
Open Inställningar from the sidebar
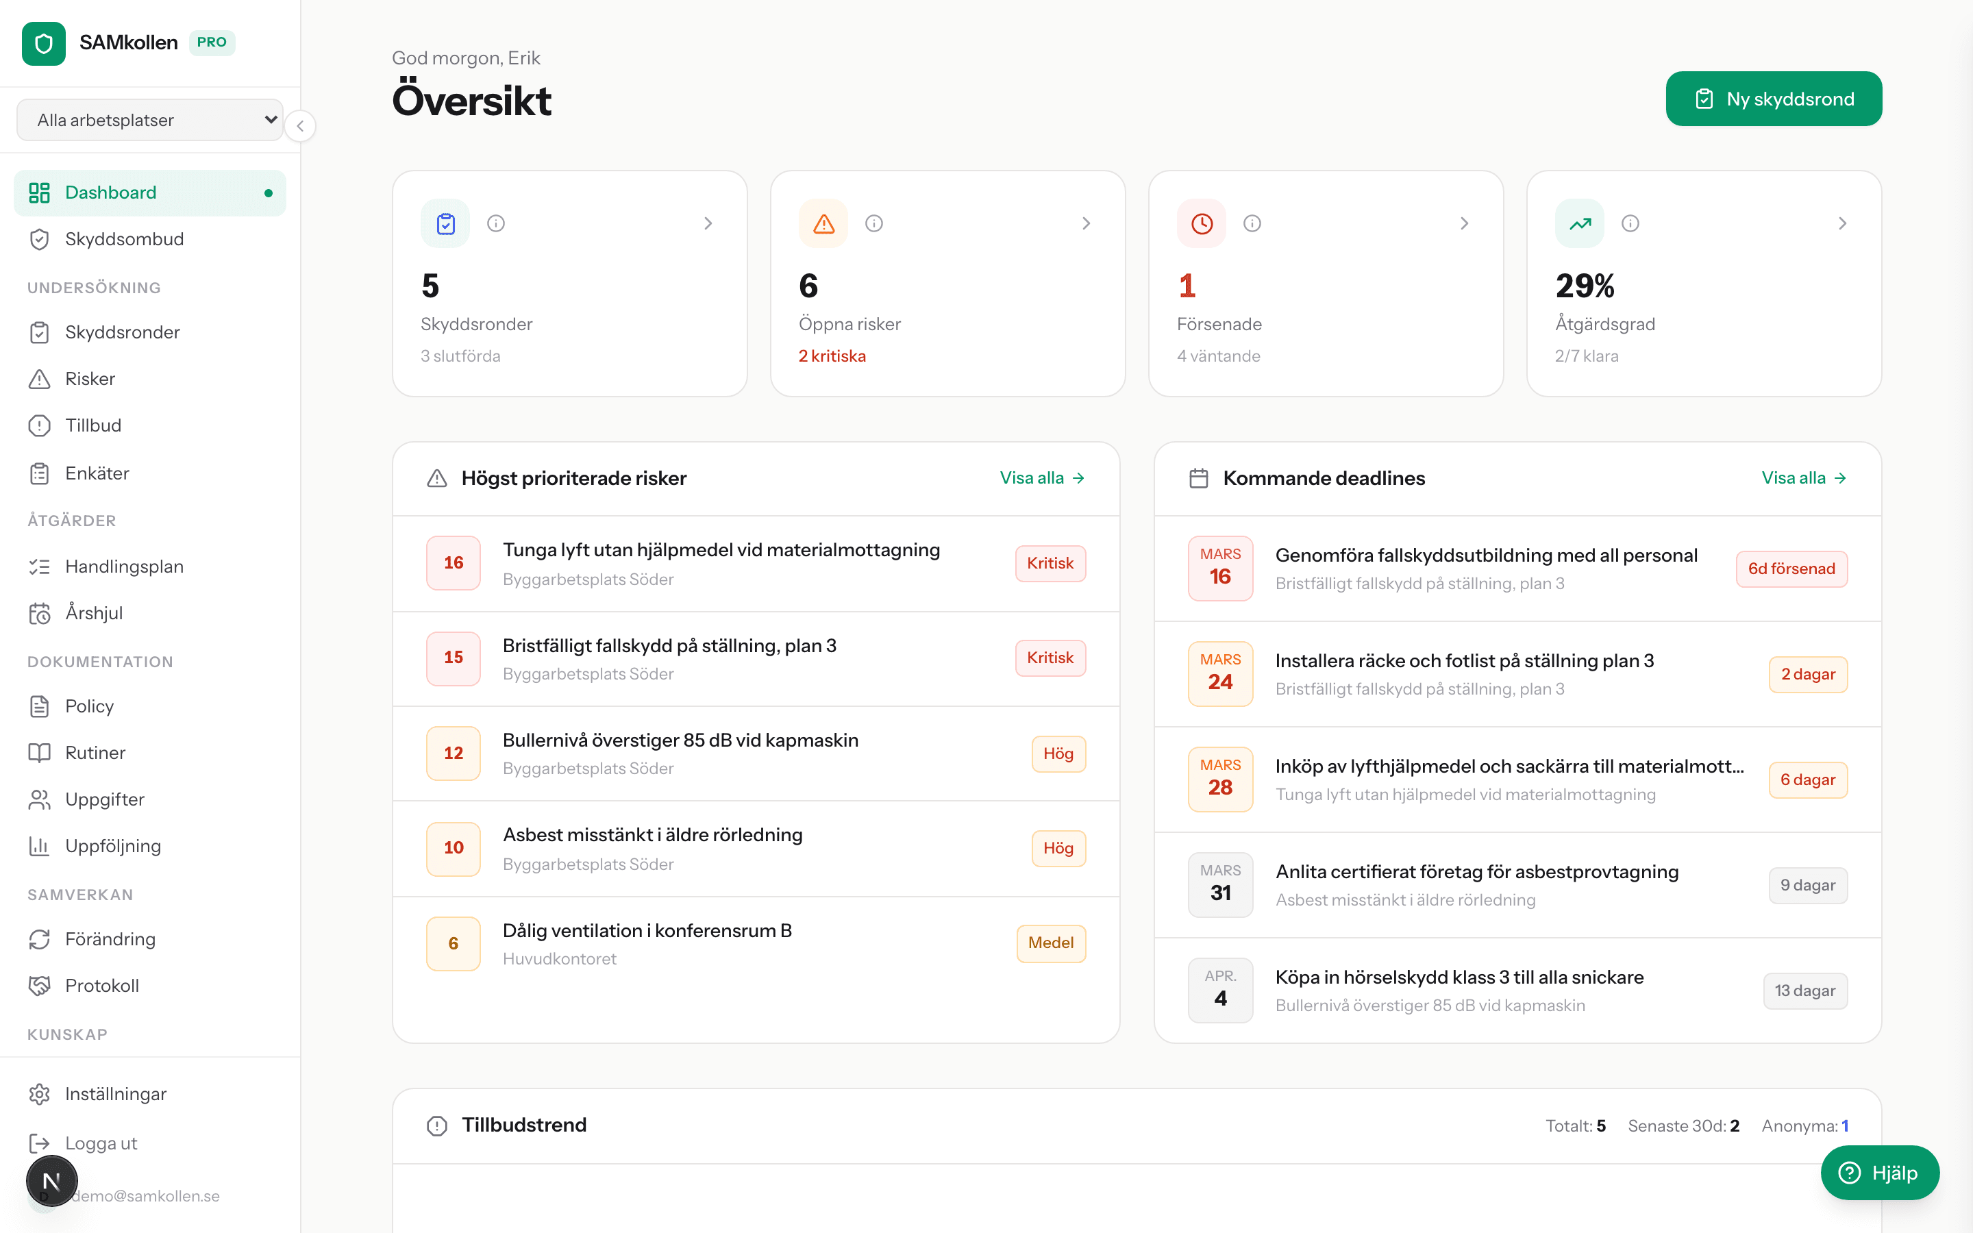click(x=115, y=1093)
